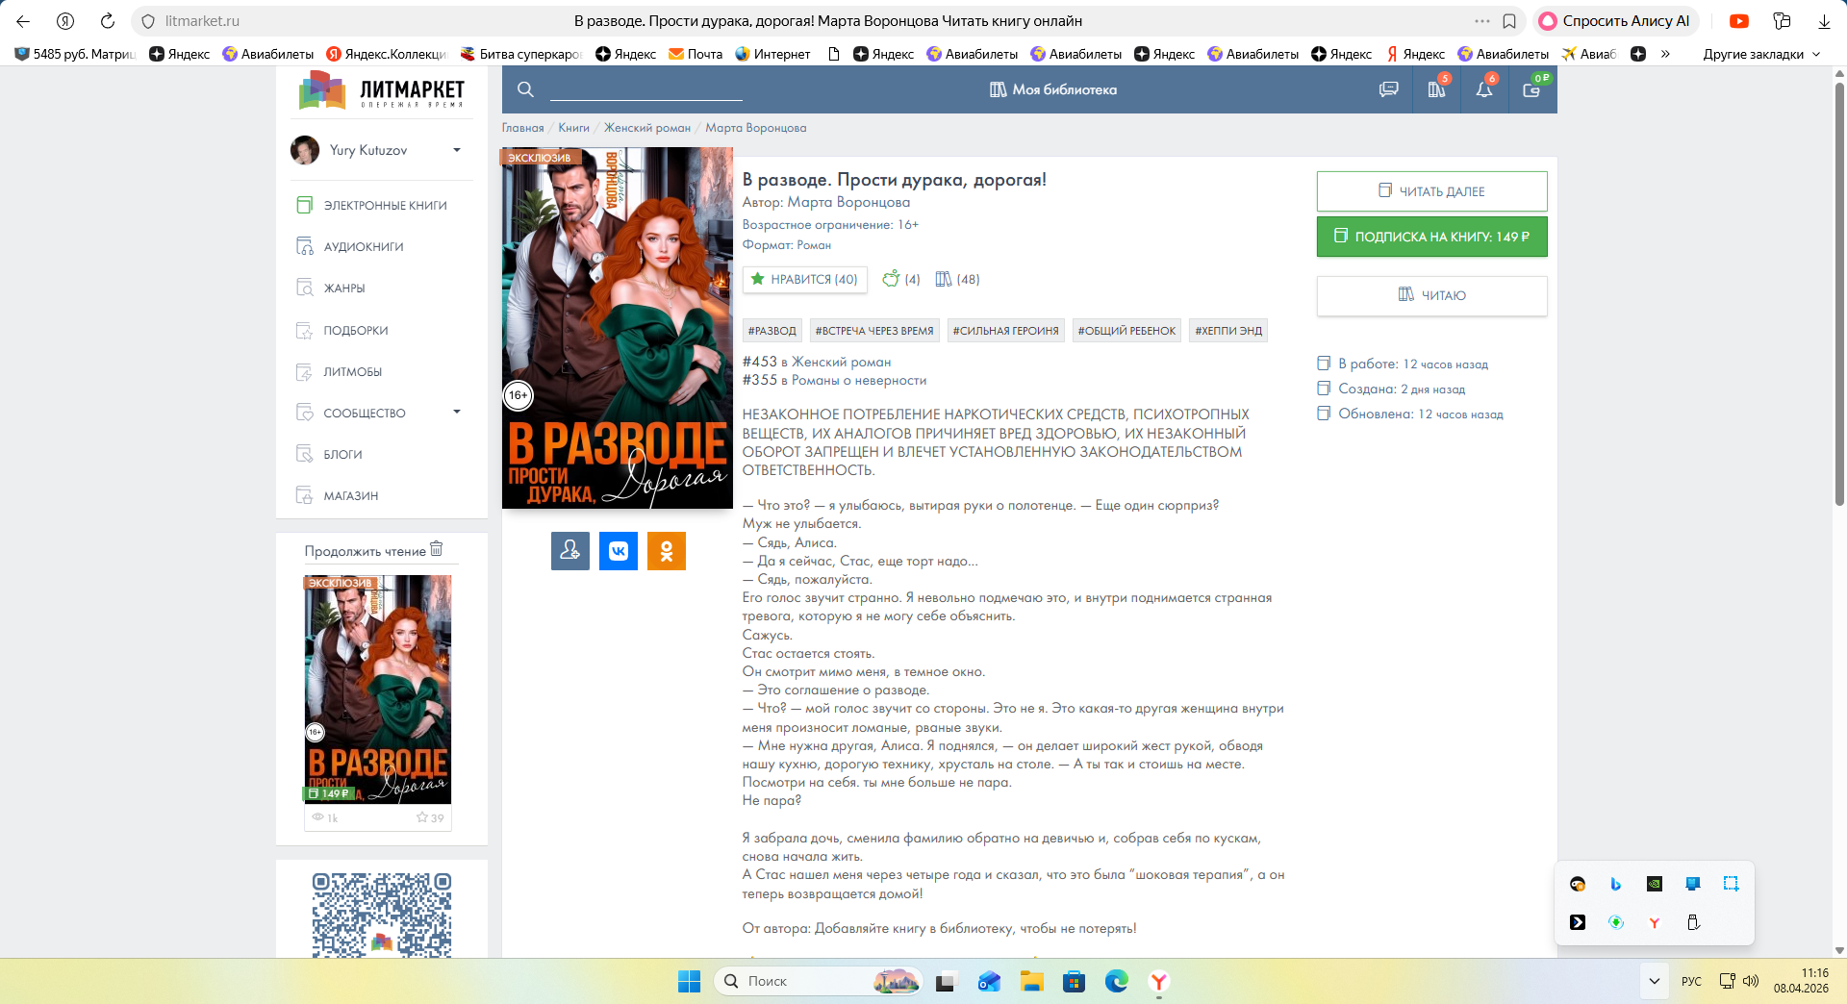Click the Windows Start button
The height and width of the screenshot is (1004, 1847).
pos(689,981)
